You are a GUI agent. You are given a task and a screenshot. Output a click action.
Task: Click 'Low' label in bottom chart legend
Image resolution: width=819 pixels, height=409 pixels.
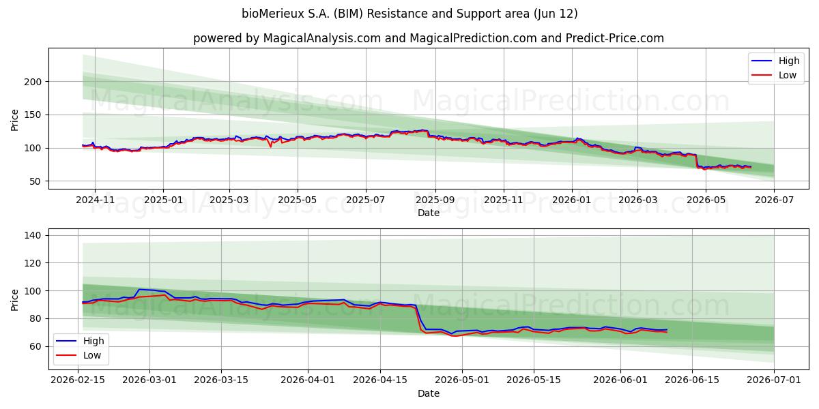93,355
